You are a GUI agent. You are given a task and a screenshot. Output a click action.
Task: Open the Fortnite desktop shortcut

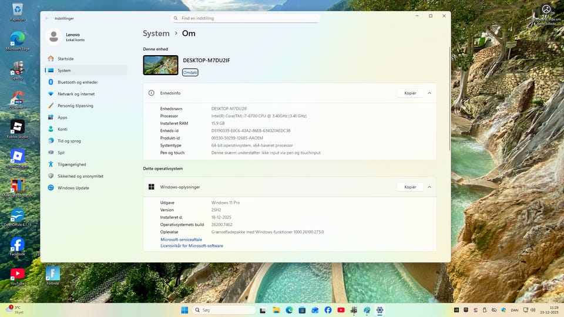(53, 274)
